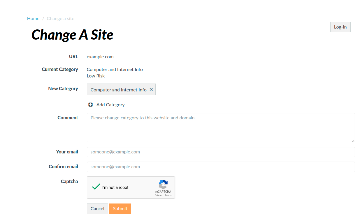Submit the category change form
Image resolution: width=360 pixels, height=223 pixels.
120,208
